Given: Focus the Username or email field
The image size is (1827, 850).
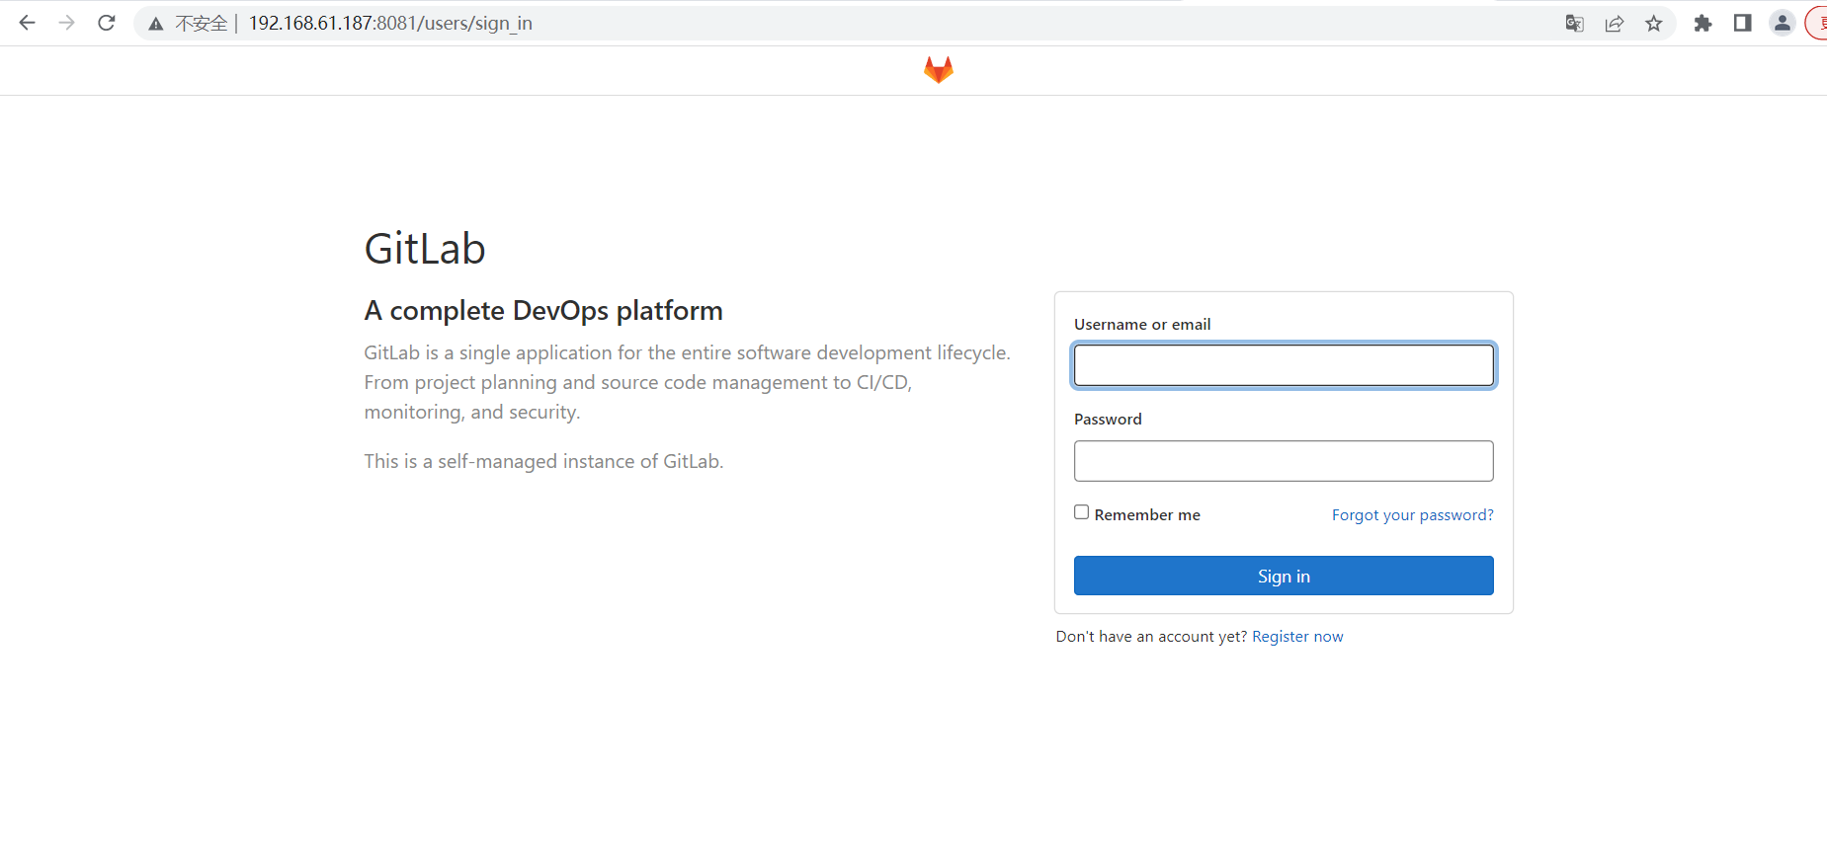Looking at the screenshot, I should pyautogui.click(x=1284, y=365).
